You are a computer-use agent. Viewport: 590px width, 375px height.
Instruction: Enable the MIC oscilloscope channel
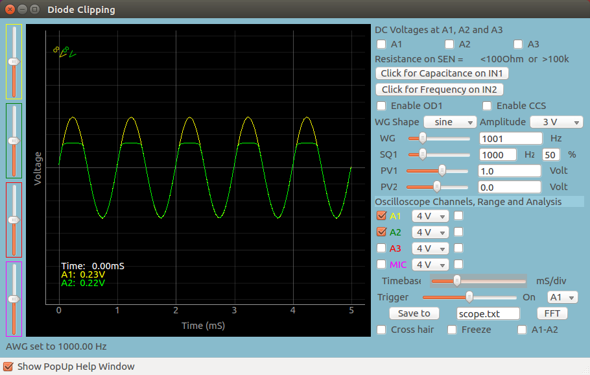click(381, 264)
